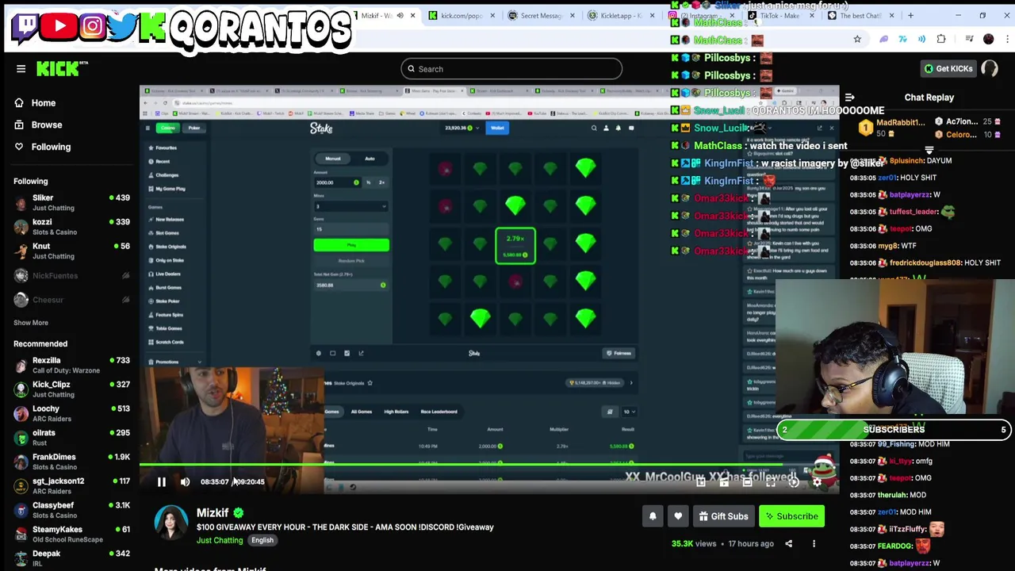Open video player settings gear

pos(818,481)
